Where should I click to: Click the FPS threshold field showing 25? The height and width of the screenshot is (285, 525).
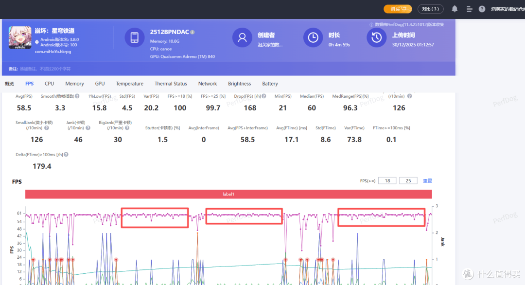click(x=408, y=180)
